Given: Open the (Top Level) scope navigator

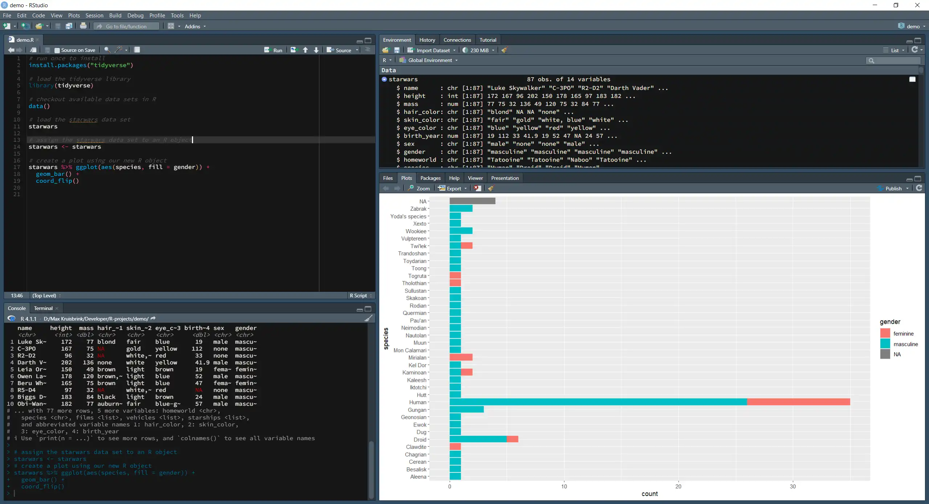Looking at the screenshot, I should click(x=46, y=296).
